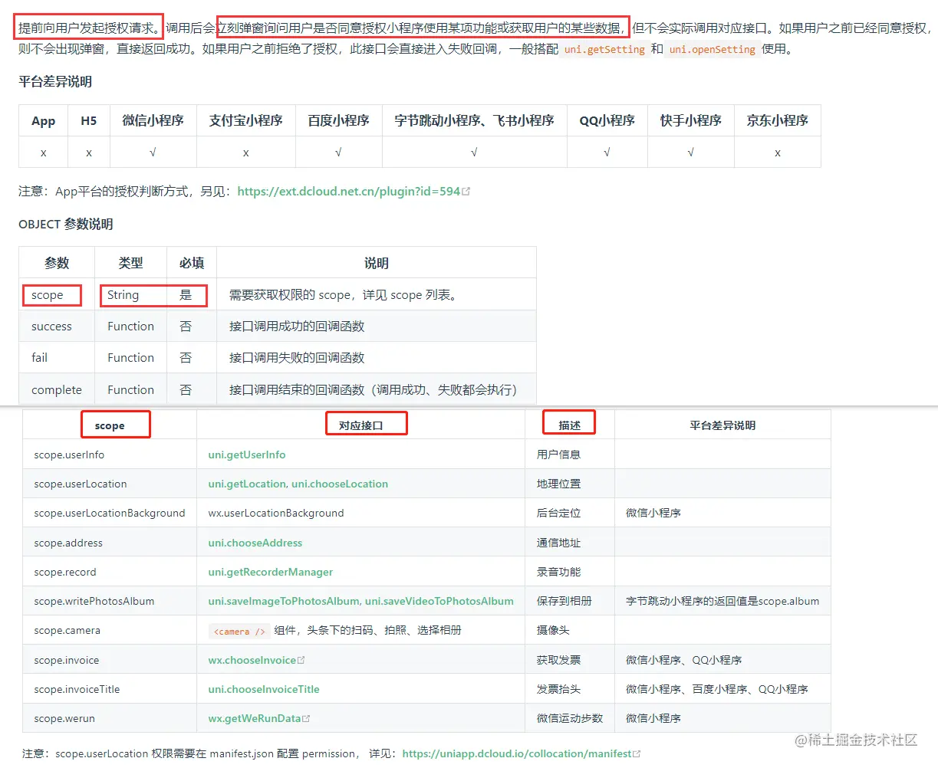
Task: Click the 微信小程序 column header
Action: [x=153, y=121]
